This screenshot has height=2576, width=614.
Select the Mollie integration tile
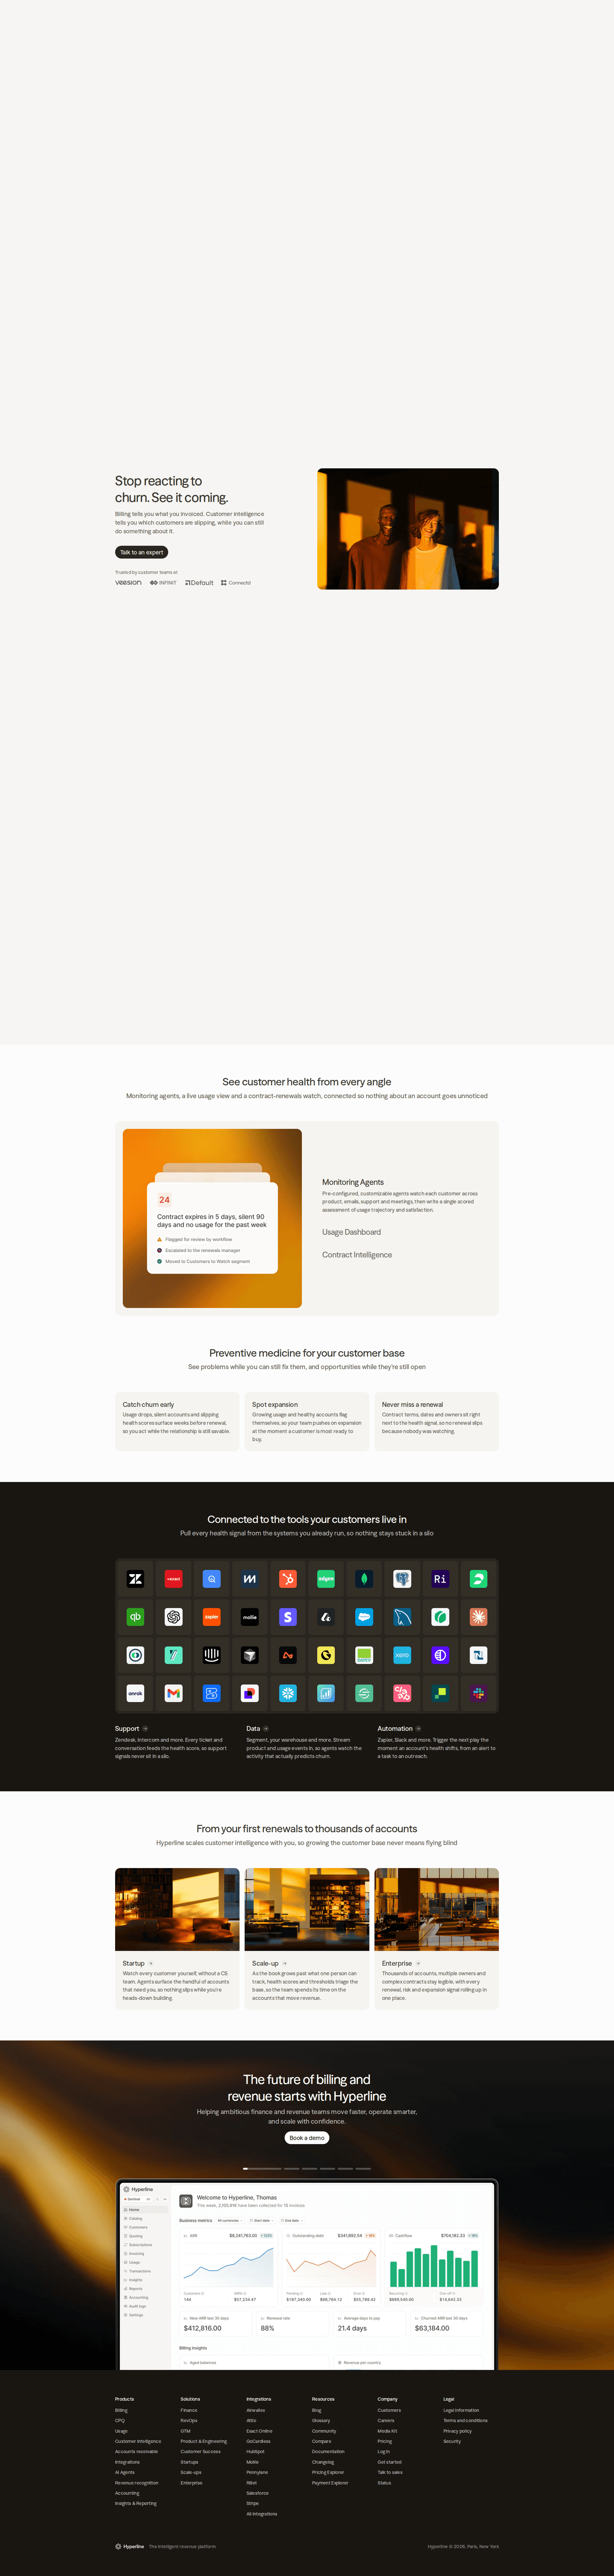pos(250,1617)
